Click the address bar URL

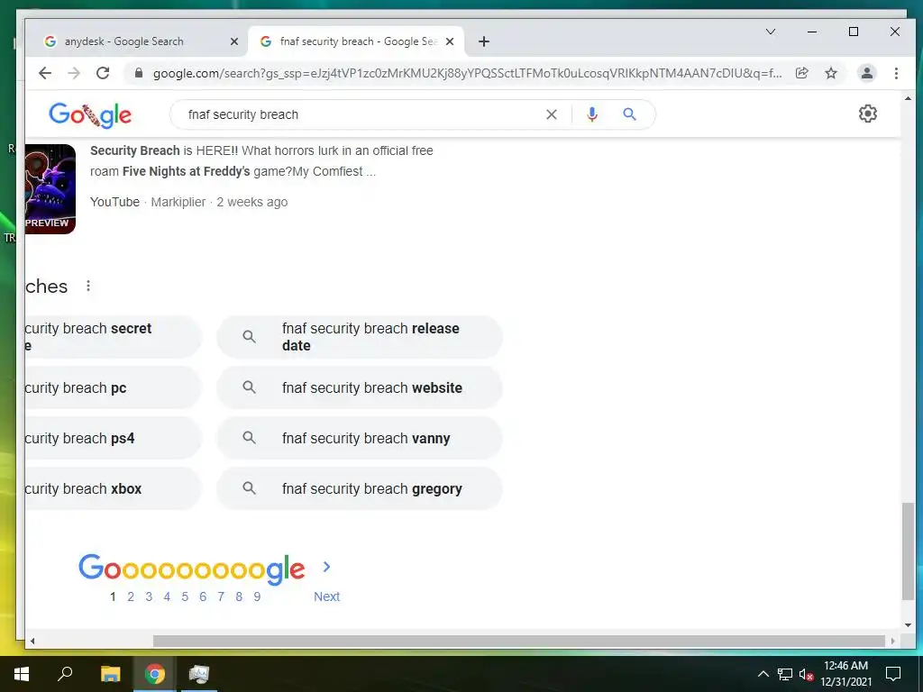(467, 73)
